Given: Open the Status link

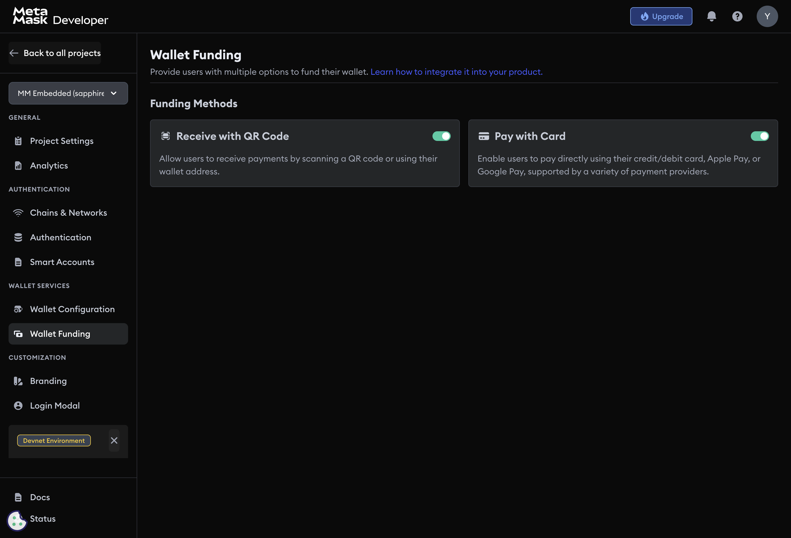Looking at the screenshot, I should click(43, 519).
